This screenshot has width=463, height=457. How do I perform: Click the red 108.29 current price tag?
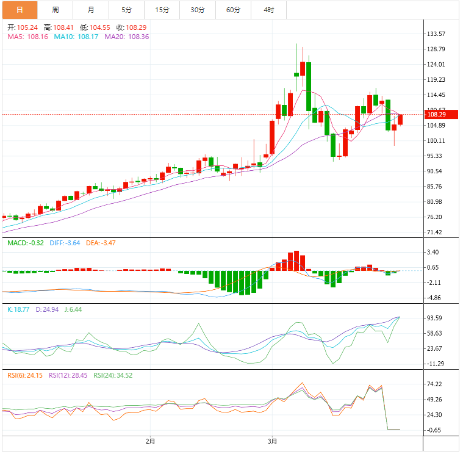(x=437, y=114)
